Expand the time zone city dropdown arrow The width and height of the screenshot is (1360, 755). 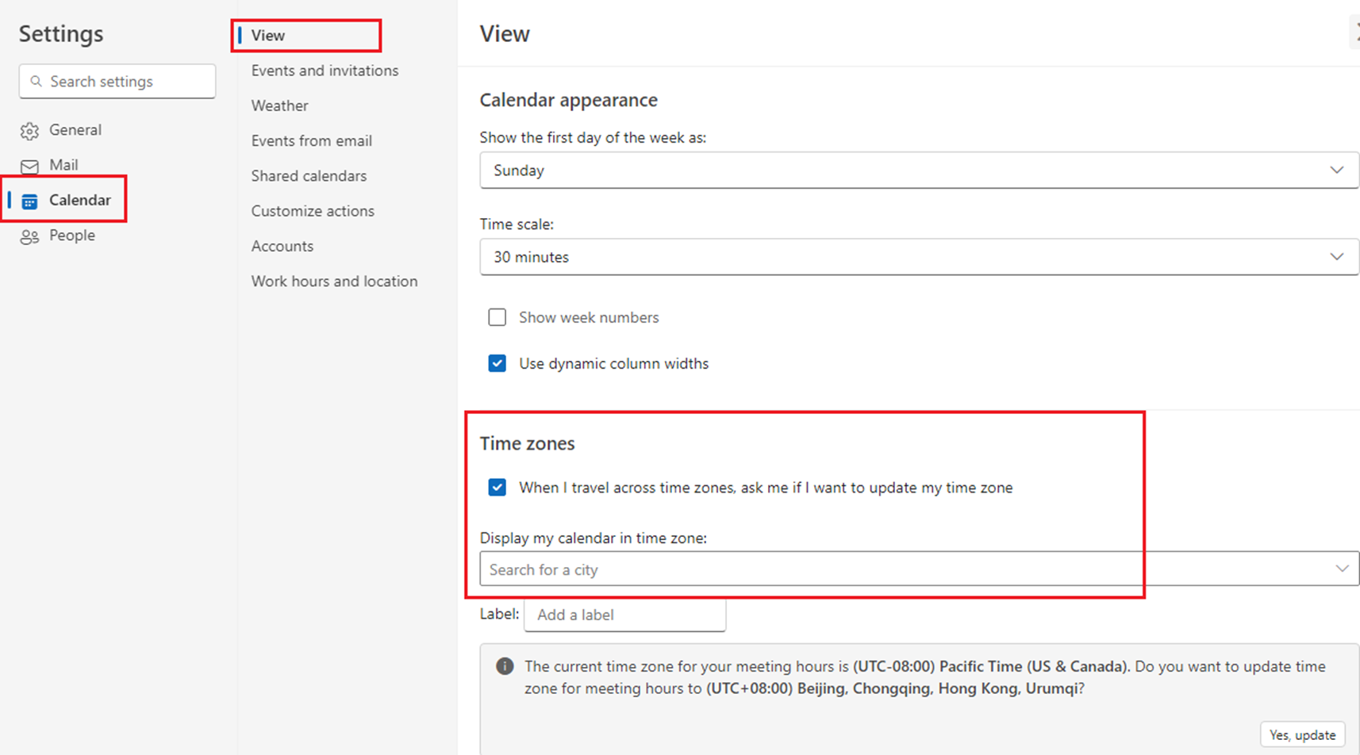1342,569
